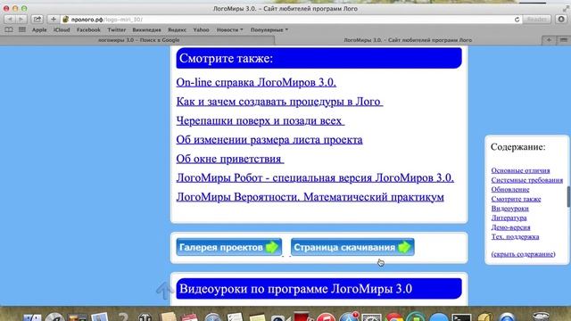The height and width of the screenshot is (321, 571).
Task: Open Об окне приветствия link
Action: click(x=230, y=159)
